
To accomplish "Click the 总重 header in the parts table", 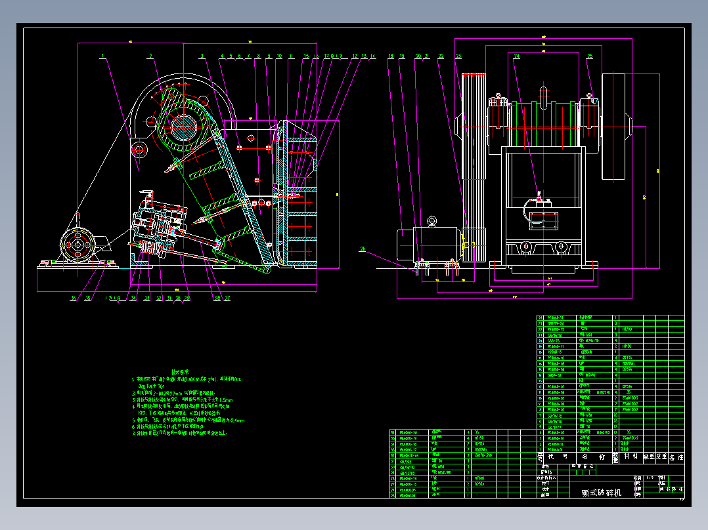I will (x=661, y=457).
